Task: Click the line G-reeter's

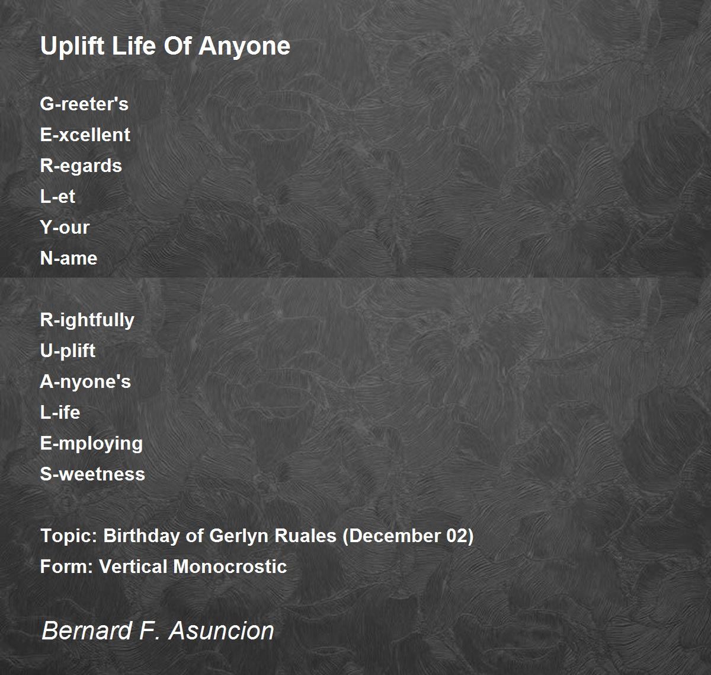Action: point(84,104)
